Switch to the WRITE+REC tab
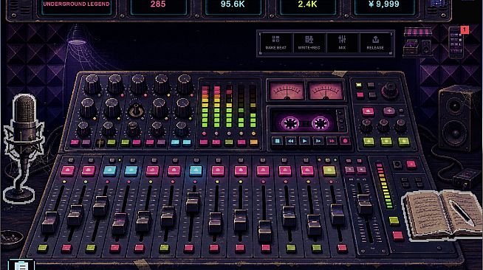The image size is (483, 270). tap(309, 43)
